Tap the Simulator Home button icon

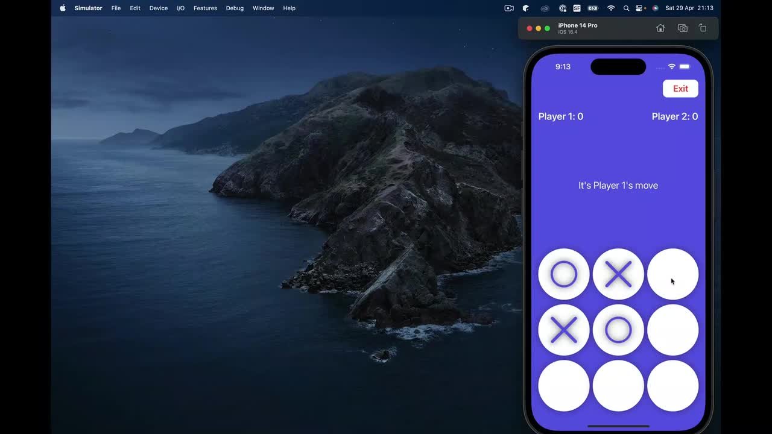click(660, 28)
